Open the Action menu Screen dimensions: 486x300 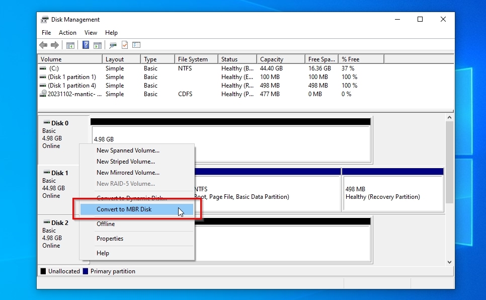tap(67, 33)
